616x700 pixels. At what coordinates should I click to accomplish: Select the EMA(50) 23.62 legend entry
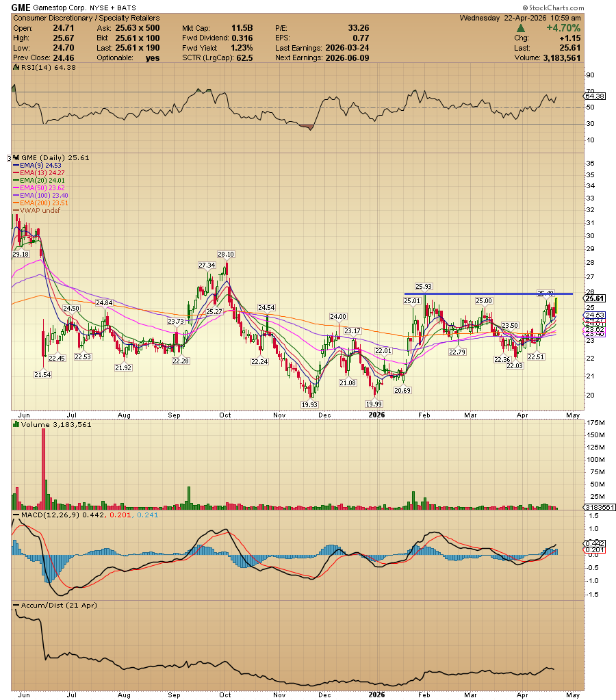[x=39, y=188]
